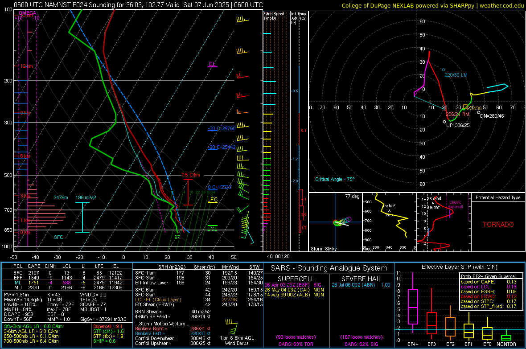This screenshot has height=349, width=526.
Task: Select the '26 May 04 03Z (CAI) NON' analogue
Action: coord(294,290)
